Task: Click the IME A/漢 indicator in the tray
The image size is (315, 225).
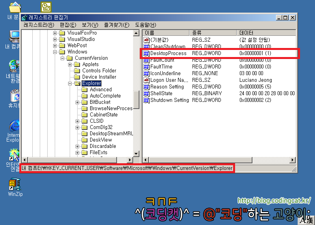Action: pyautogui.click(x=306, y=220)
